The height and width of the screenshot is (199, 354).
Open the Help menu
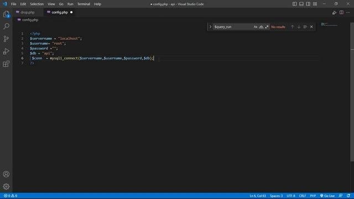coord(97,4)
